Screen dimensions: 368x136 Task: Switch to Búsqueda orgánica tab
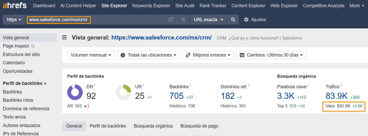153,126
